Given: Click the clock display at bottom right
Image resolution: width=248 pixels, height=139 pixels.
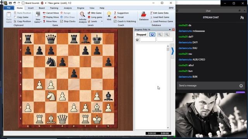Looking at the screenshot, I should [x=158, y=133].
